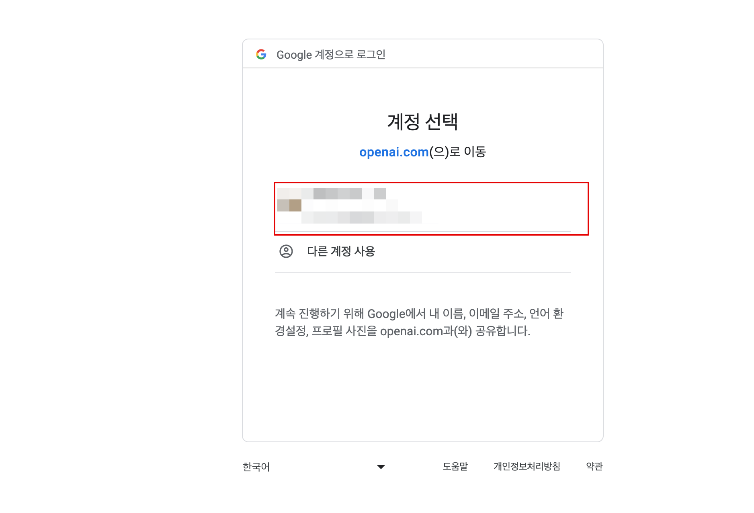The width and height of the screenshot is (754, 513).
Task: Click the 계정 선택 heading
Action: coord(423,122)
